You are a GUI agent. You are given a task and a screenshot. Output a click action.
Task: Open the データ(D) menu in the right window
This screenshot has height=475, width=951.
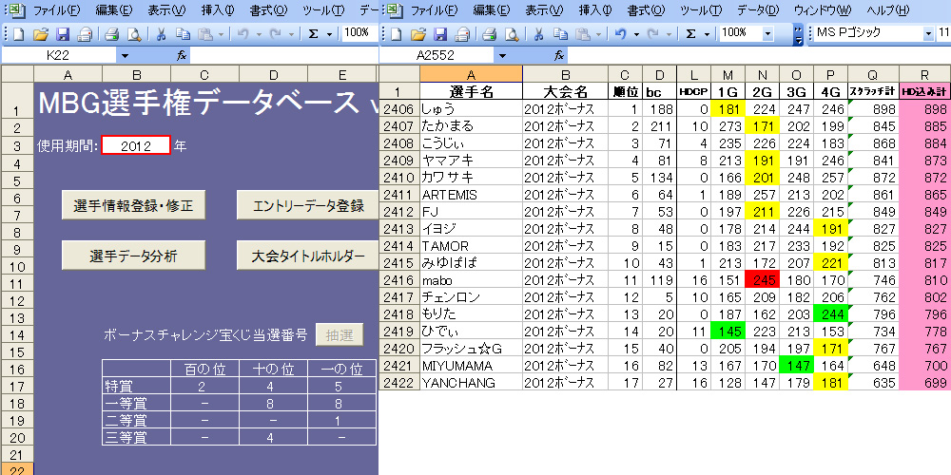pos(757,10)
